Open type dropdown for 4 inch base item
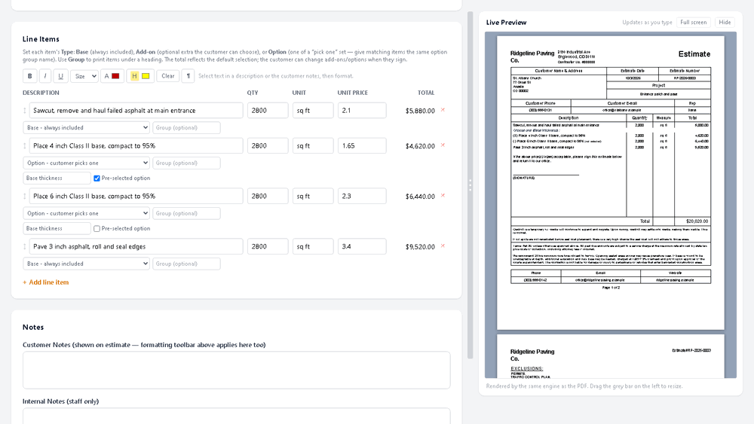754x424 pixels. 87,163
